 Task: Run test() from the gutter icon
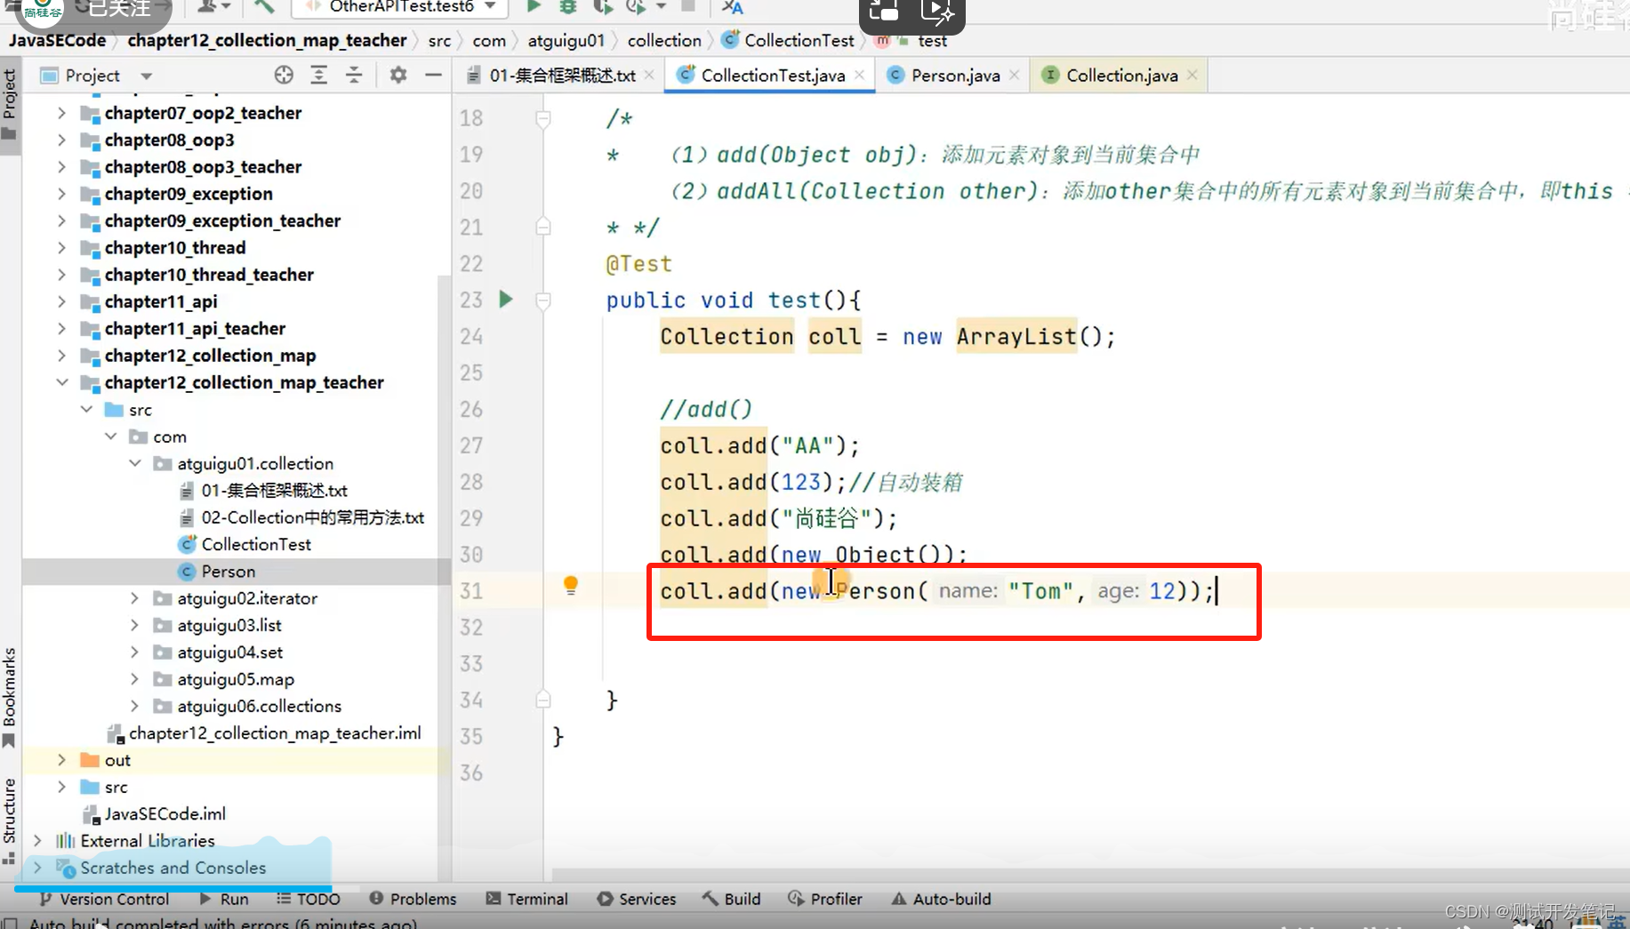pos(506,300)
